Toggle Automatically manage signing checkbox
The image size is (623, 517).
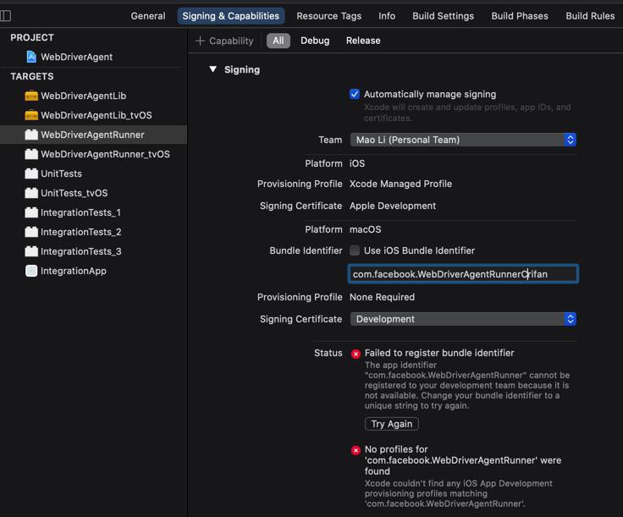coord(355,94)
